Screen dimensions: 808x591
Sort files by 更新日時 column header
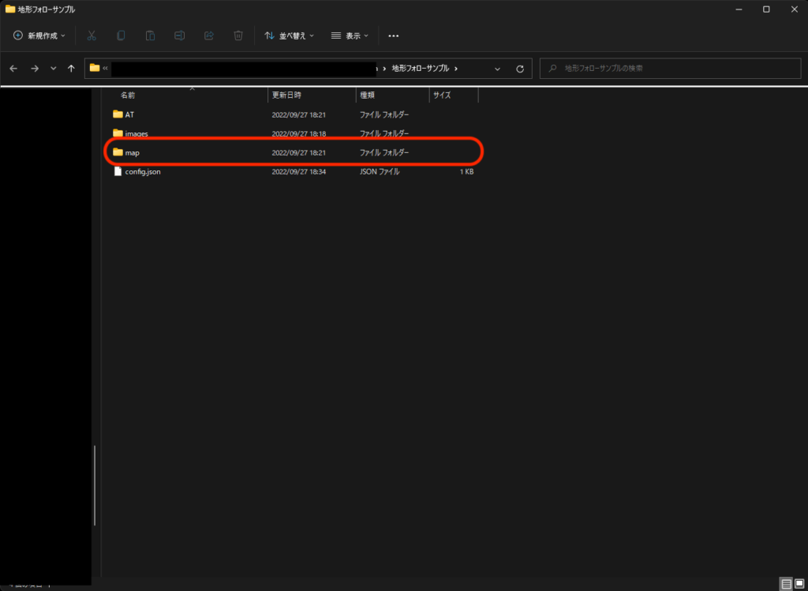click(x=286, y=95)
